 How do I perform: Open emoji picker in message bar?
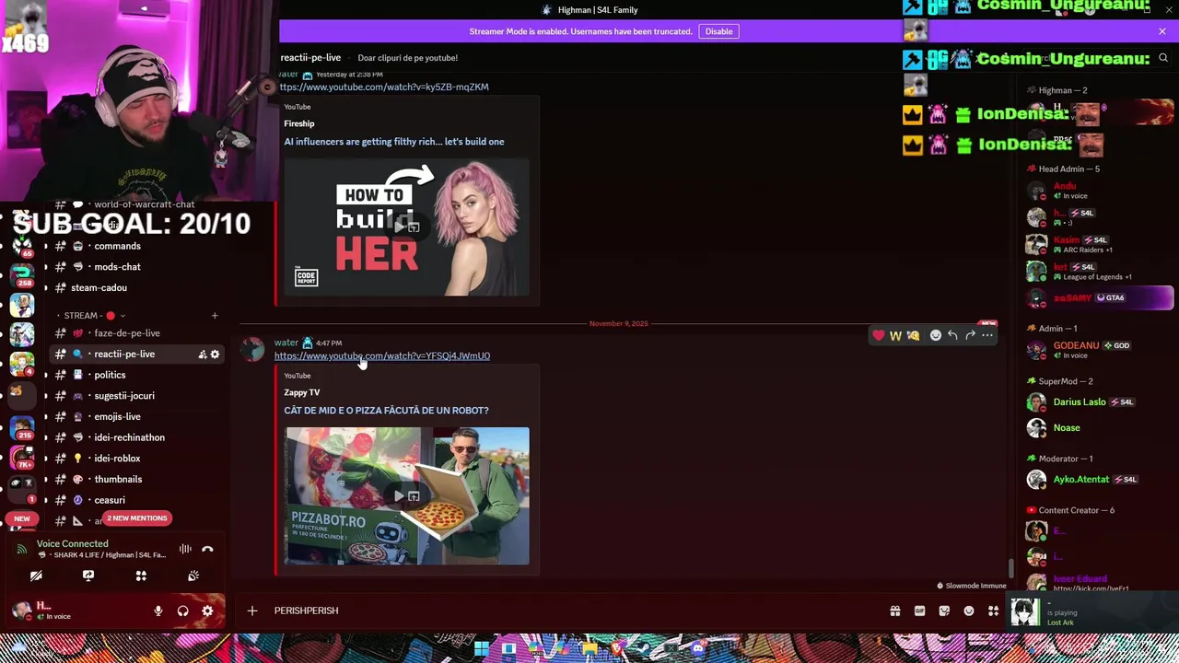(x=969, y=611)
